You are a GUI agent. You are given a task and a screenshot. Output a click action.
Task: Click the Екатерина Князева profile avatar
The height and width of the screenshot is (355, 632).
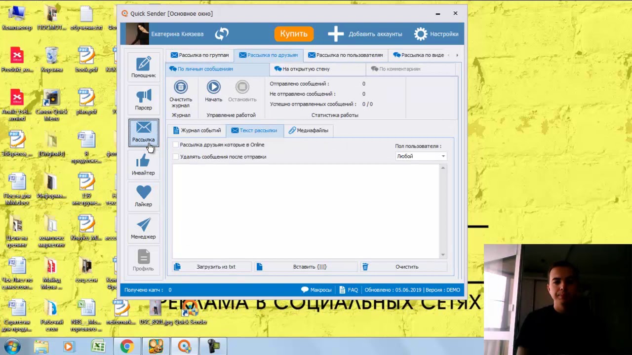137,34
